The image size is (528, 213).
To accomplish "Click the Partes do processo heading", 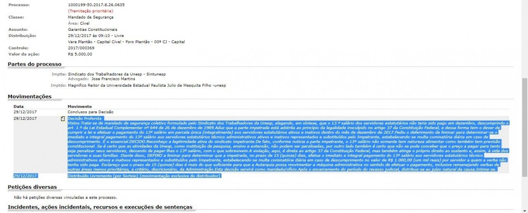I will (x=35, y=64).
